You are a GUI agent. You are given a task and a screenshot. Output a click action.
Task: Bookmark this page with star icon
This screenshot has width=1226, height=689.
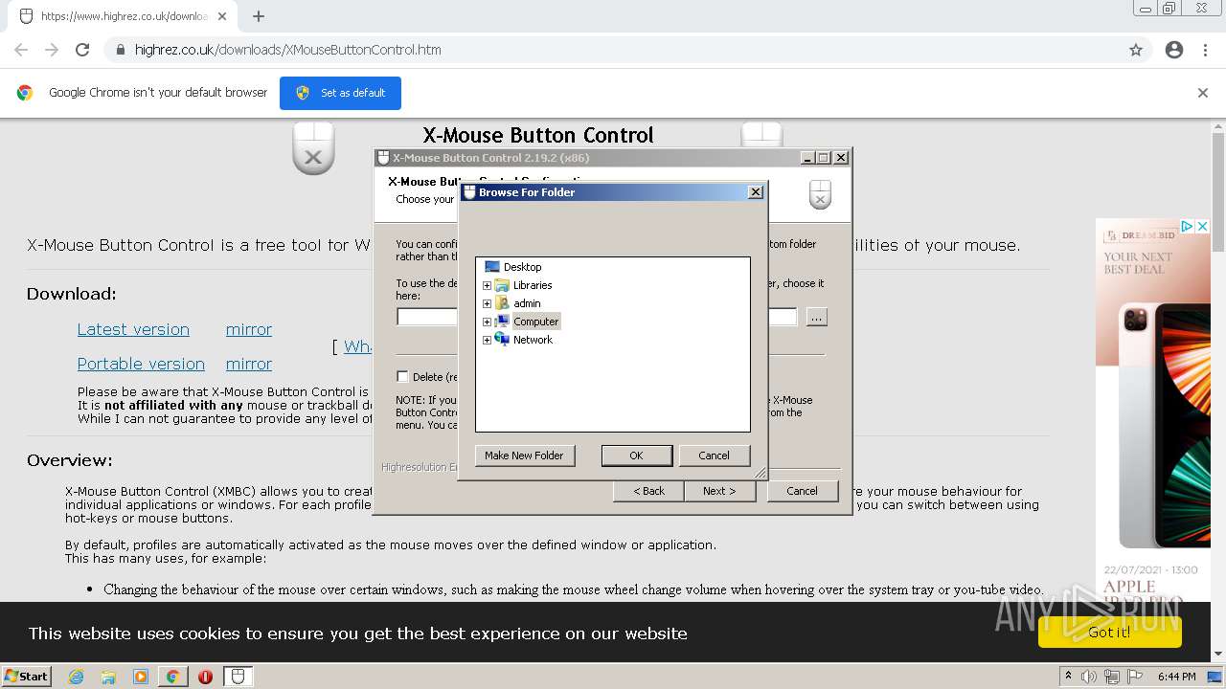point(1136,50)
